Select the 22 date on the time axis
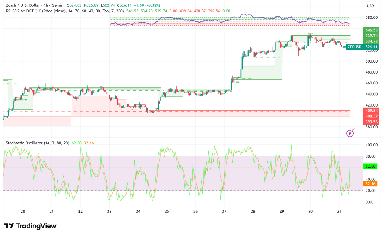384x236 pixels. (x=80, y=212)
